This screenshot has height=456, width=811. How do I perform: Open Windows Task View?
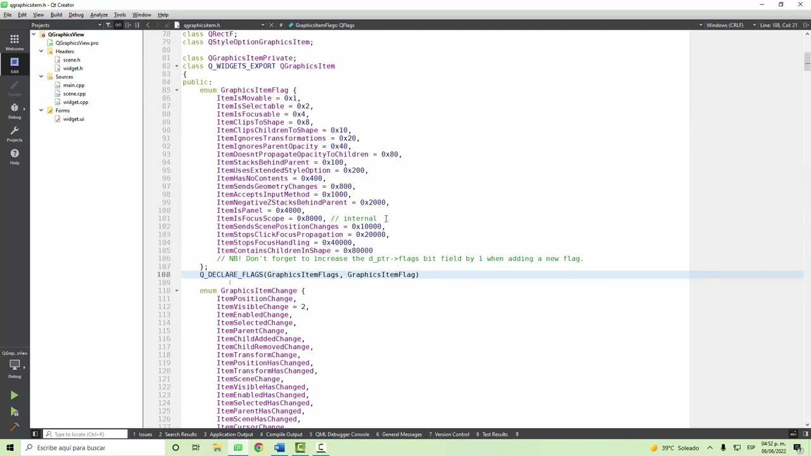pyautogui.click(x=196, y=448)
